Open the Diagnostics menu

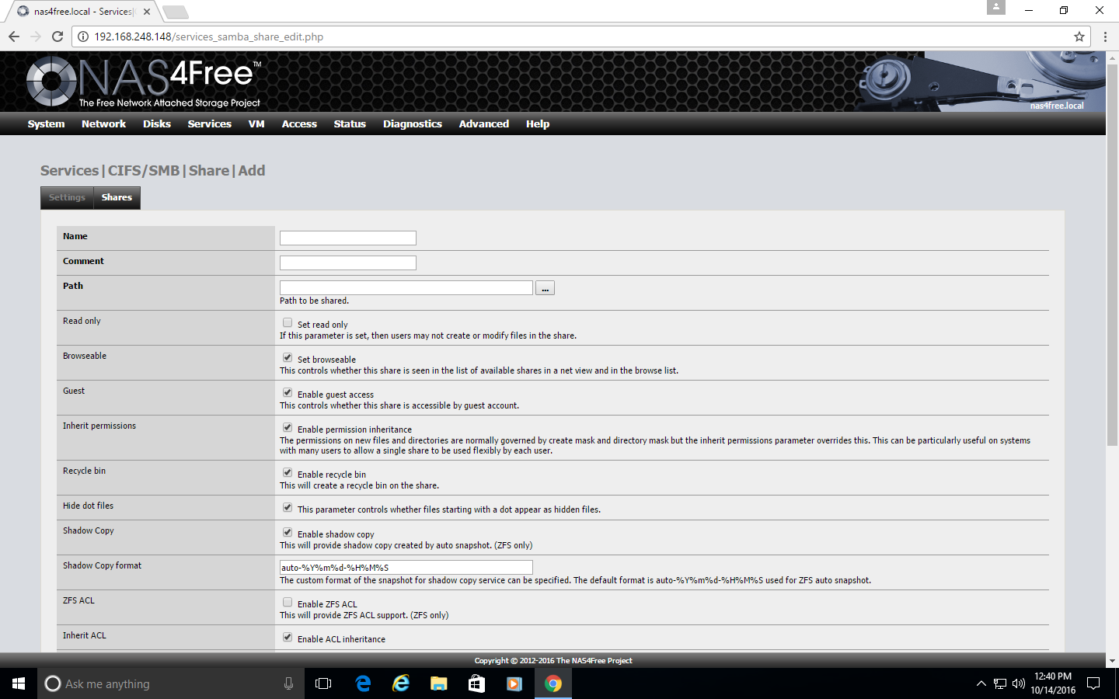412,124
